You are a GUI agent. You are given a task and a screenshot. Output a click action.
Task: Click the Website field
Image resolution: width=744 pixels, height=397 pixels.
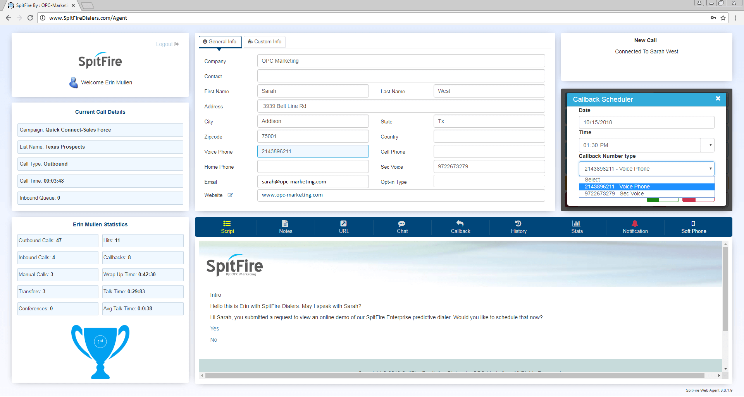(401, 195)
